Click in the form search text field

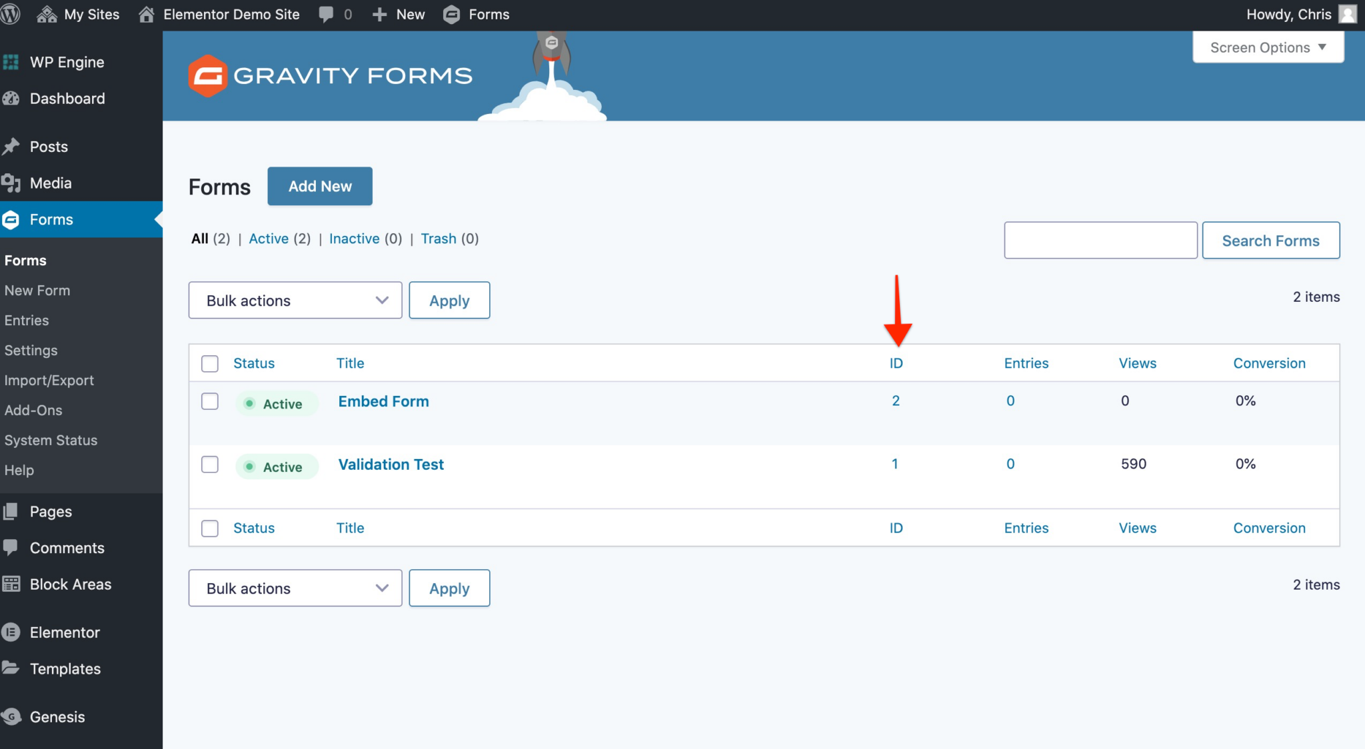[x=1100, y=241]
